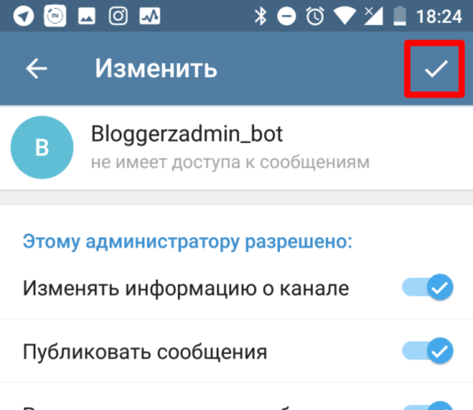Tap the back arrow in header

click(x=36, y=68)
